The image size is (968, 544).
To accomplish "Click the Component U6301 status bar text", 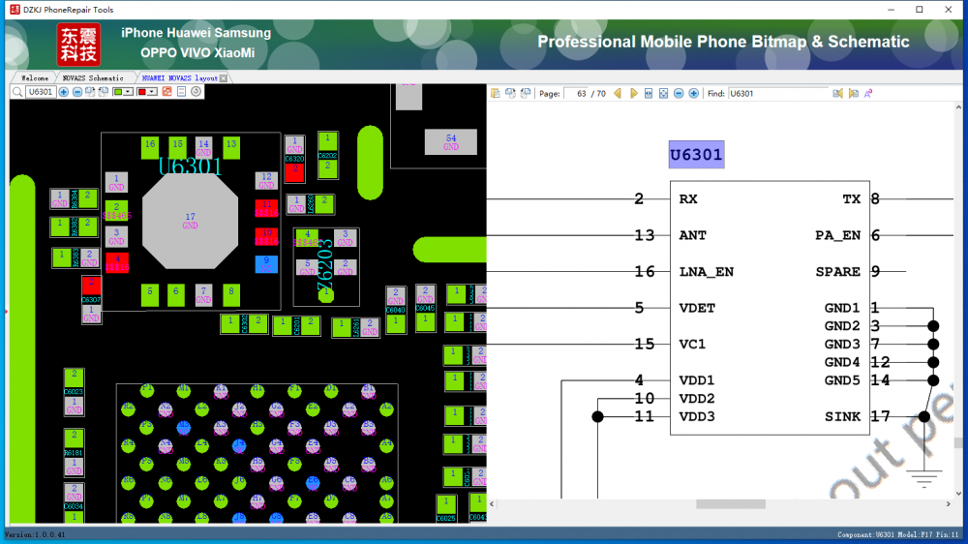I will tap(897, 534).
